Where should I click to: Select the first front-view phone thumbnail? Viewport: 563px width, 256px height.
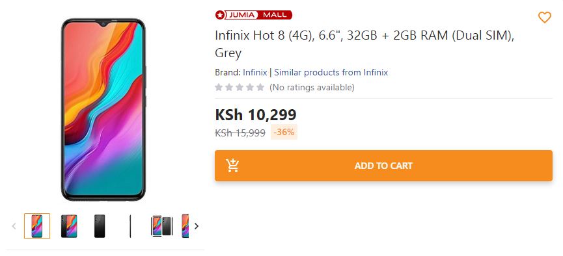coord(37,226)
